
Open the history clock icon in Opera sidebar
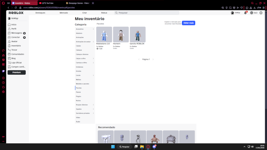[3, 83]
